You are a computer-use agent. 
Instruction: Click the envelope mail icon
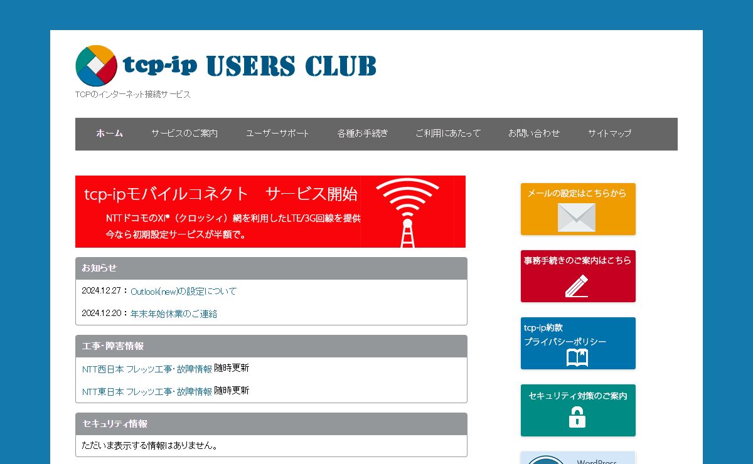[x=577, y=217]
